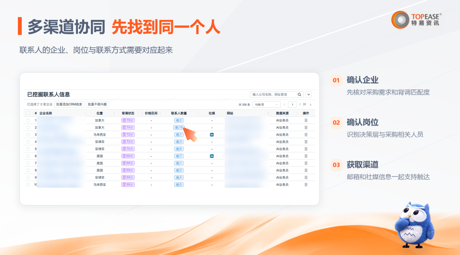Check the row 1 checkbox
Viewport: 460px width, 255px height.
point(28,120)
